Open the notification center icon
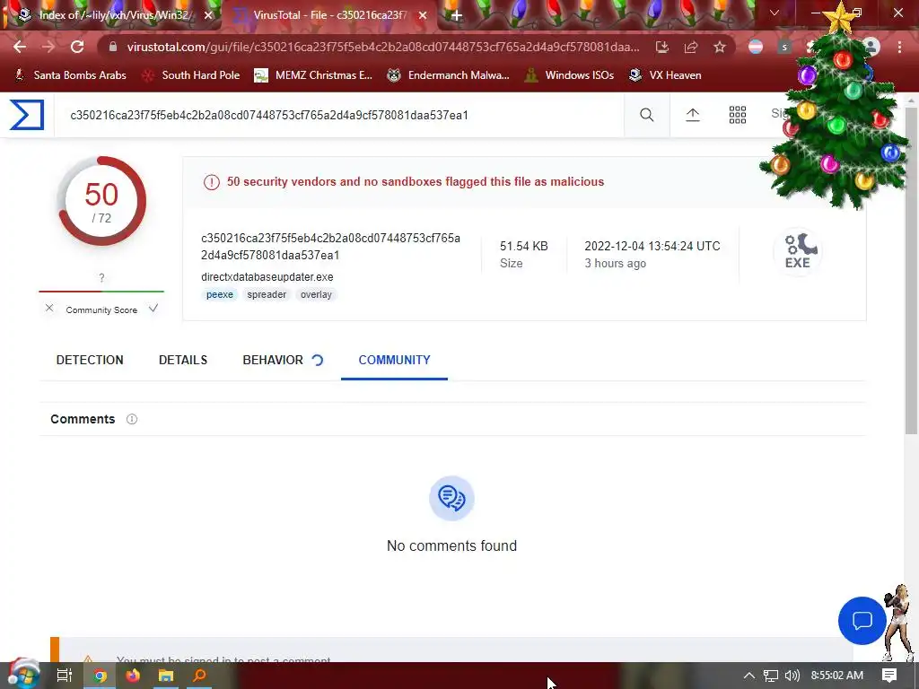 point(889,676)
